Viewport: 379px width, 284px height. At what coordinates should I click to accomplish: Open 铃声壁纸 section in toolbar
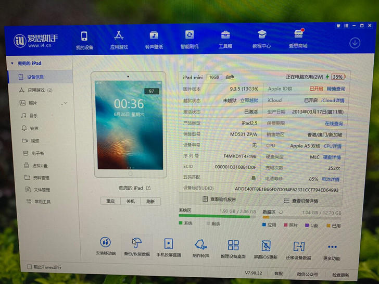coord(154,40)
